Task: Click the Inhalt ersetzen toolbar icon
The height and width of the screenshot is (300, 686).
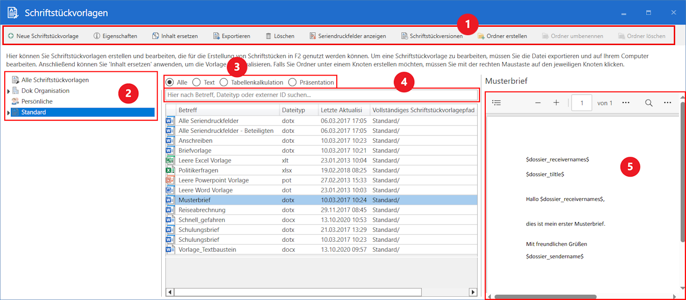Action: coord(156,36)
